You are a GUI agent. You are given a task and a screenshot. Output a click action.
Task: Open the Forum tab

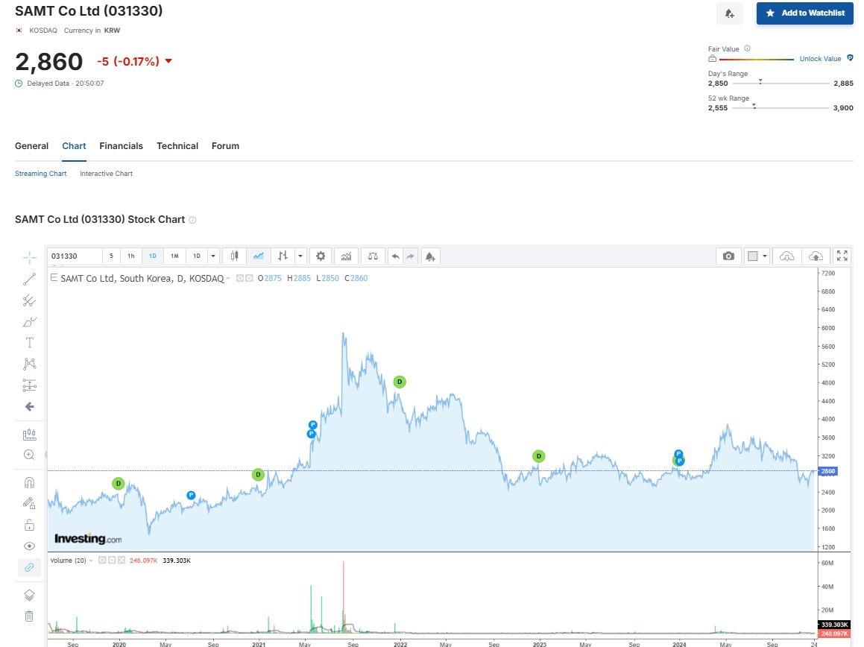click(x=225, y=146)
